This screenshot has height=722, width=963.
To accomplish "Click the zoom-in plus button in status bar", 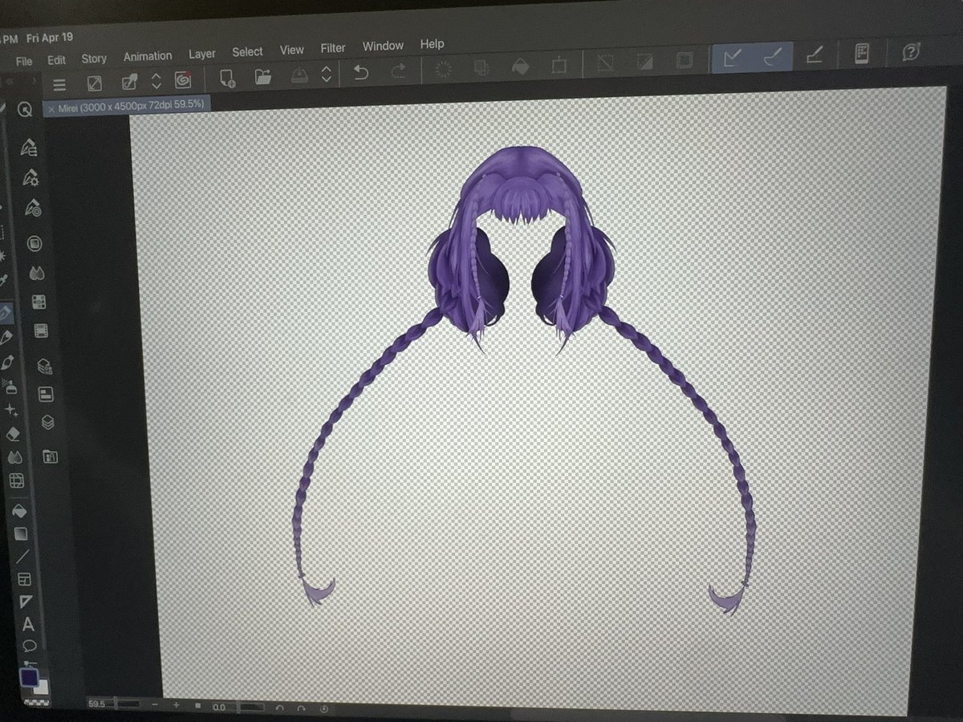I will point(175,706).
